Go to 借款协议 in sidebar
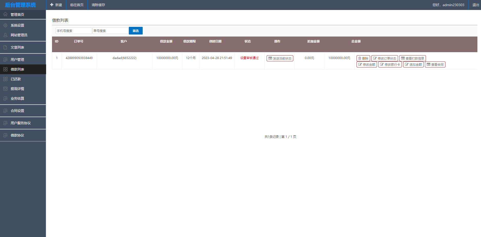 click(17, 135)
